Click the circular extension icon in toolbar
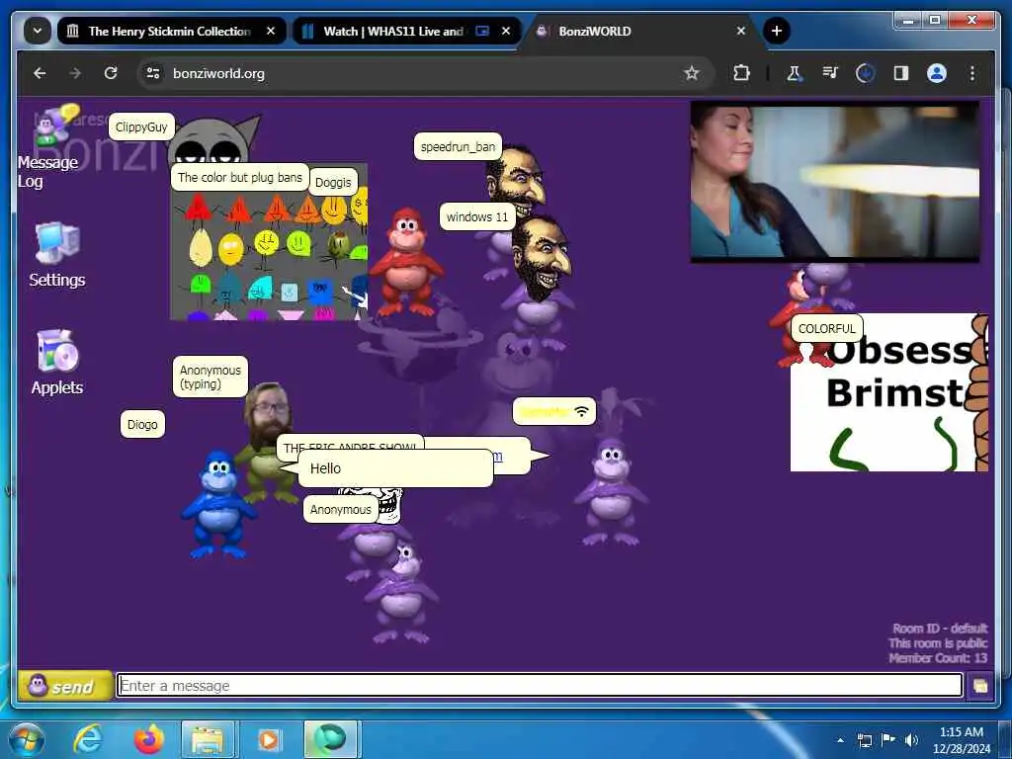This screenshot has height=759, width=1012. click(x=865, y=73)
